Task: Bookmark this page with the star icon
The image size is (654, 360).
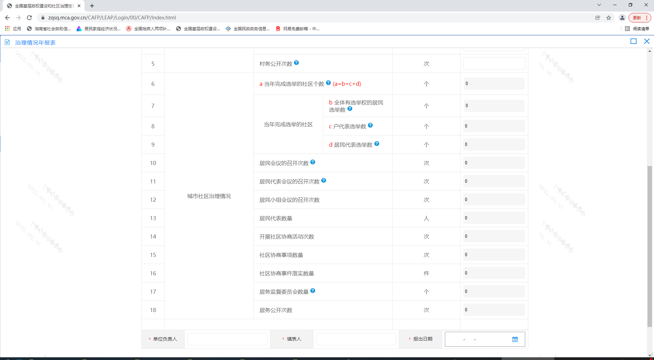Action: coord(609,18)
